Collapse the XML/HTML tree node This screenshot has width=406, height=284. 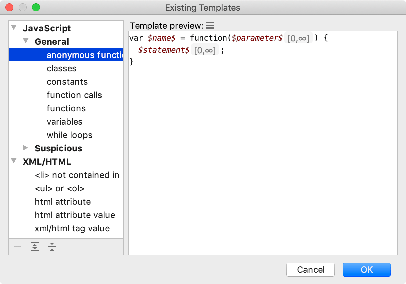(14, 161)
